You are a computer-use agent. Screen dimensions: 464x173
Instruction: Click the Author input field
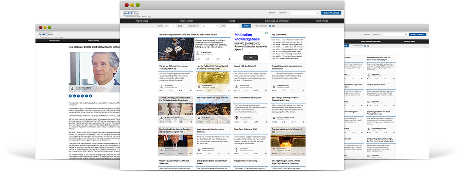point(233,26)
